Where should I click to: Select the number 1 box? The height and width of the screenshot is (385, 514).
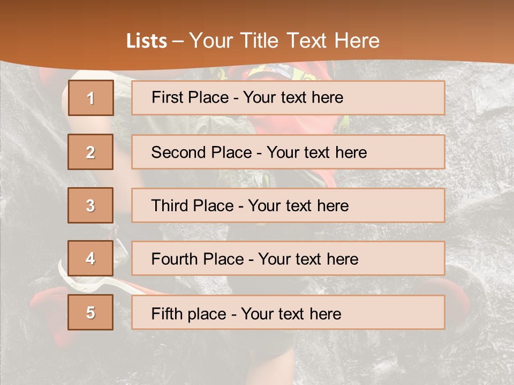pos(90,98)
